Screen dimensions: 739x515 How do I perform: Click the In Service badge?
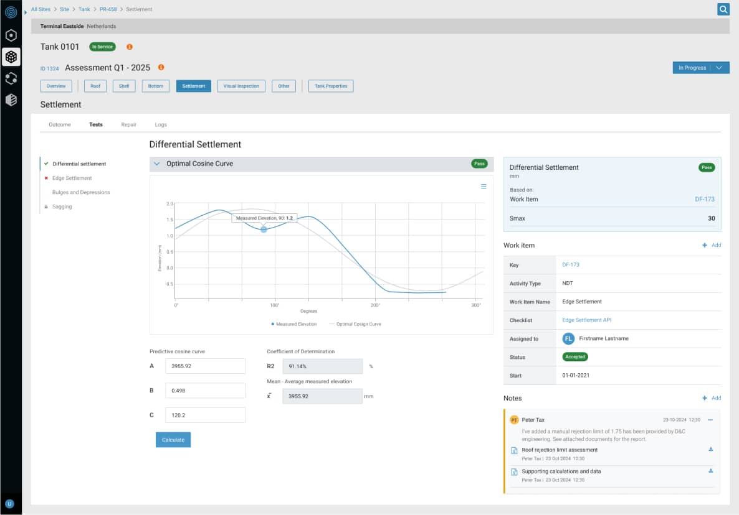tap(102, 47)
